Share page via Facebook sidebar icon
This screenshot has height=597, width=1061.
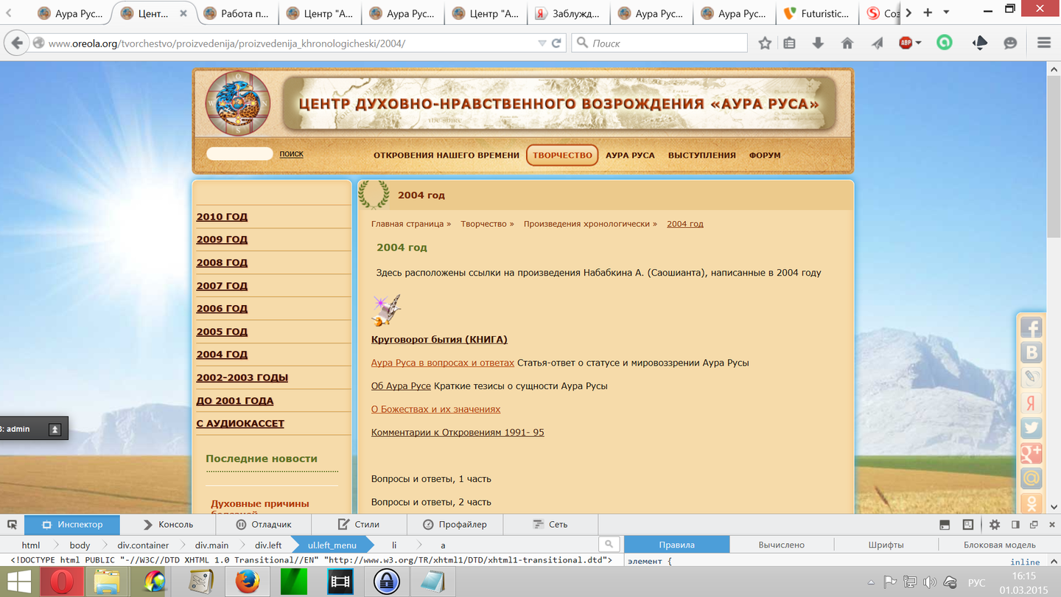1031,328
